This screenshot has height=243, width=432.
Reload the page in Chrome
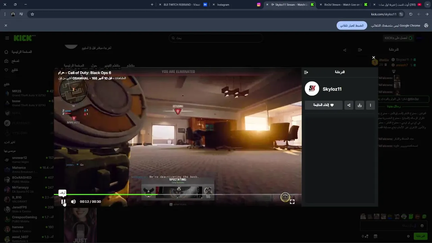pos(411,14)
